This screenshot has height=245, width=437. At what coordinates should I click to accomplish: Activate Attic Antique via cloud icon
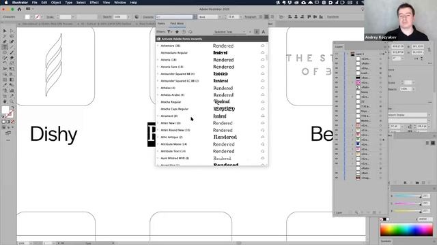[x=262, y=137]
